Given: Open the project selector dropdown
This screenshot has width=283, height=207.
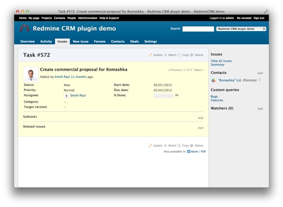Looking at the screenshot, I should click(241, 29).
